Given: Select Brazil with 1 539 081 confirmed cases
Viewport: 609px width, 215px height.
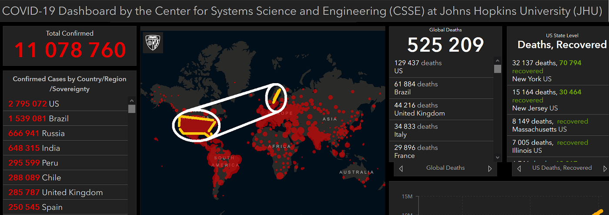Looking at the screenshot, I should coord(65,118).
